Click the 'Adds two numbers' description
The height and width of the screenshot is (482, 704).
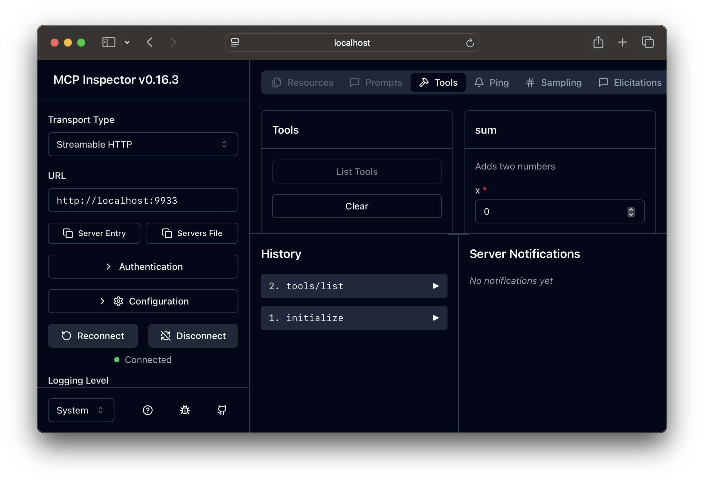[515, 166]
